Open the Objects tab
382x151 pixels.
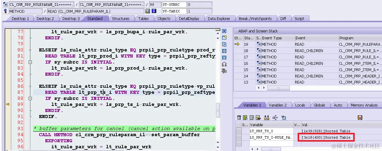tap(164, 18)
